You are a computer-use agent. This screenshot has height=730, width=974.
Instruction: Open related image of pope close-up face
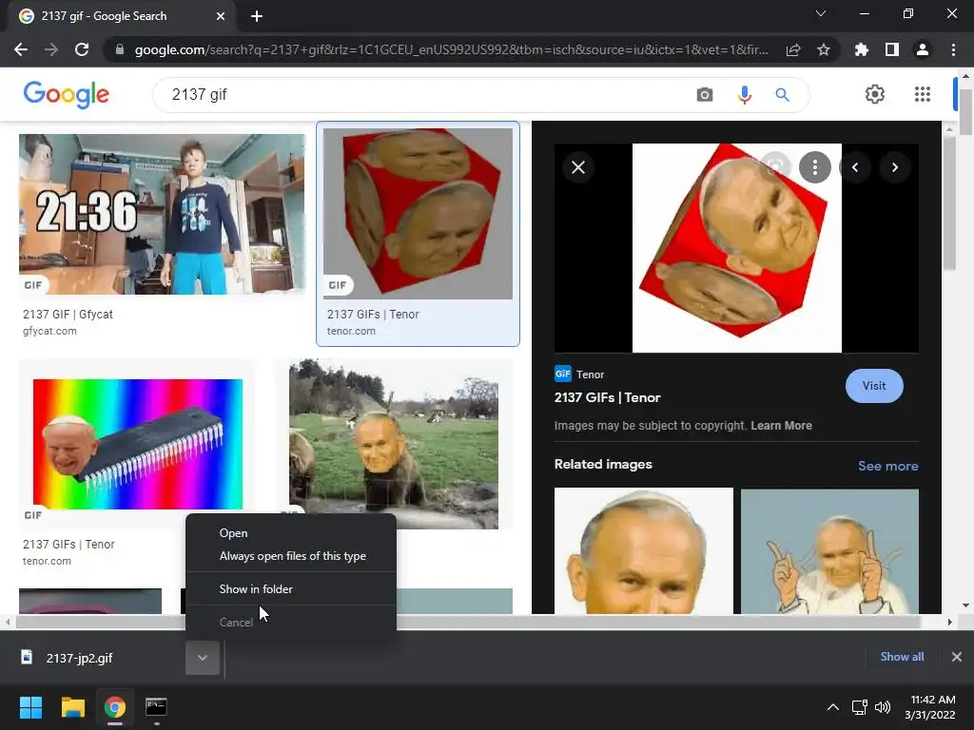click(x=644, y=550)
